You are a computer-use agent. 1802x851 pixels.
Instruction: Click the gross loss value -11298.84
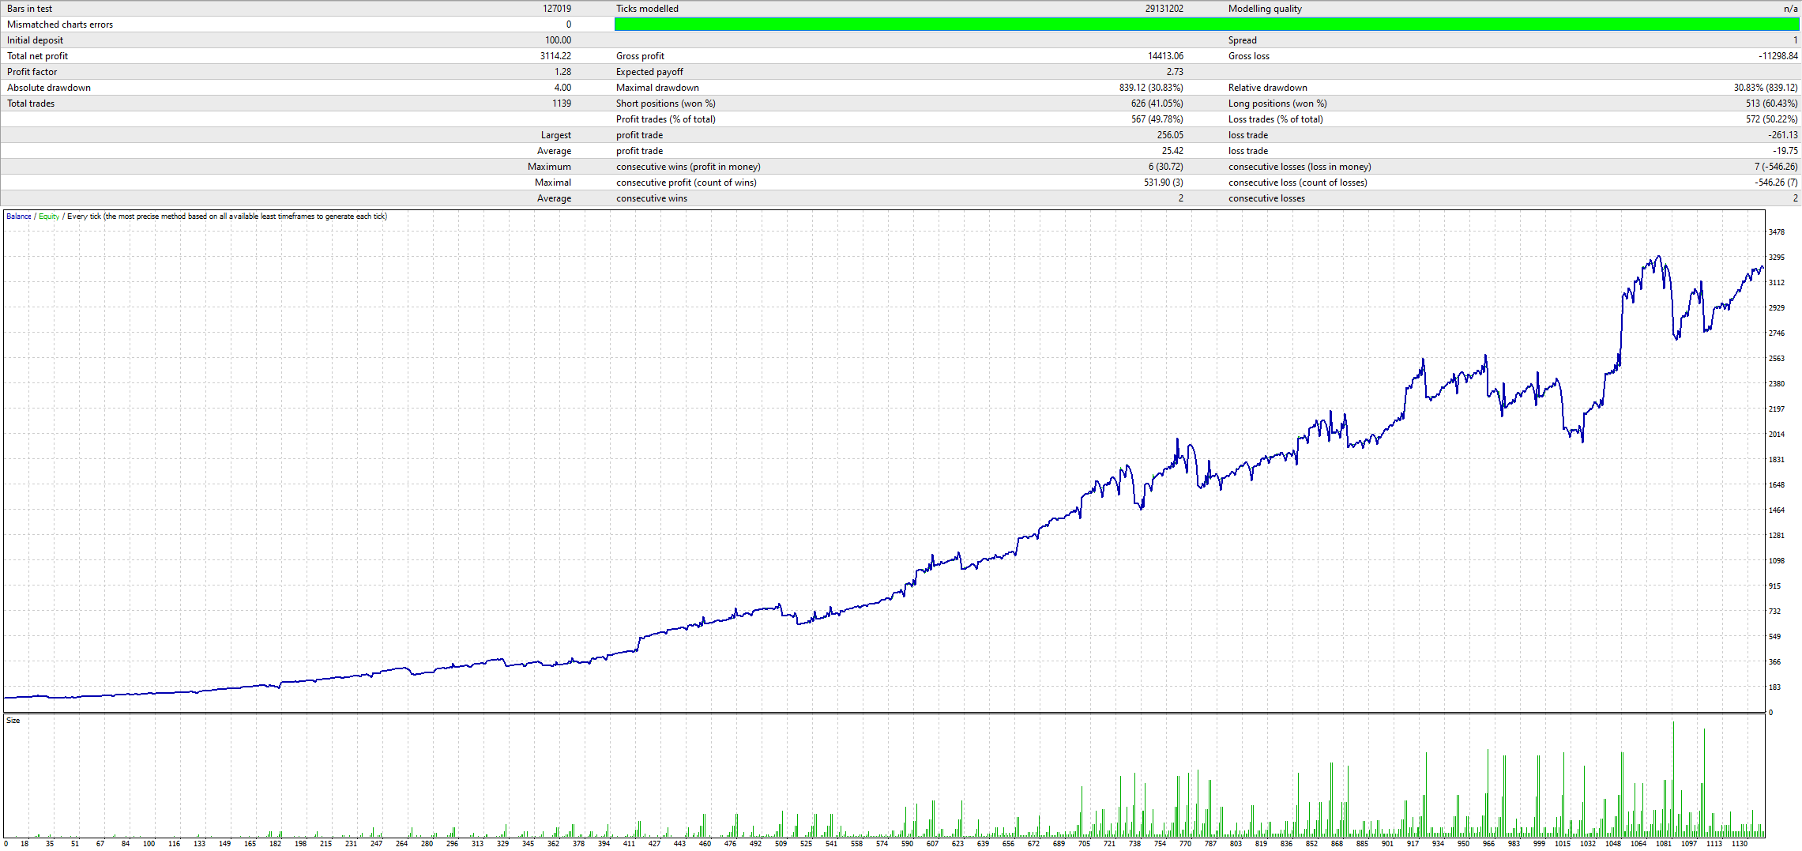tap(1778, 56)
